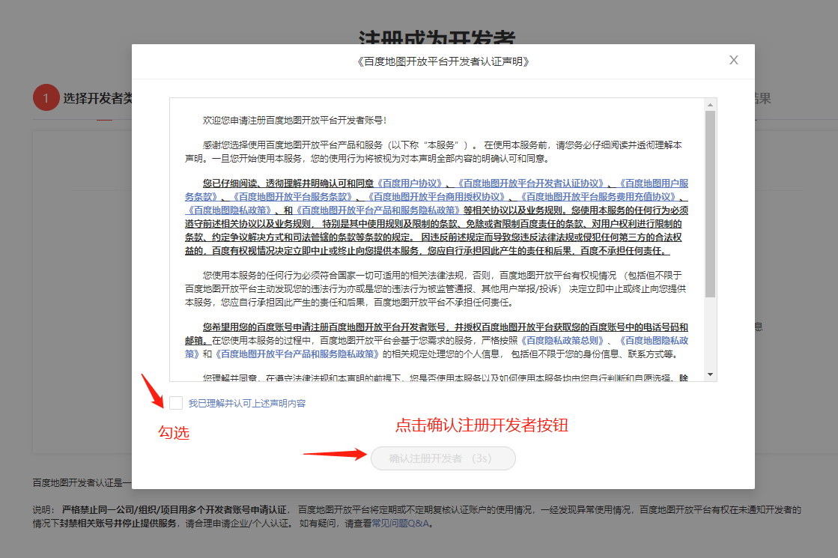Open the 《百度用户协议》 link
Screen dimensions: 838x558
[x=410, y=184]
